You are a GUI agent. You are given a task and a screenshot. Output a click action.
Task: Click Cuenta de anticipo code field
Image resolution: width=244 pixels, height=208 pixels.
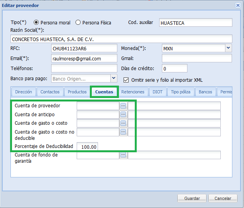coord(98,115)
